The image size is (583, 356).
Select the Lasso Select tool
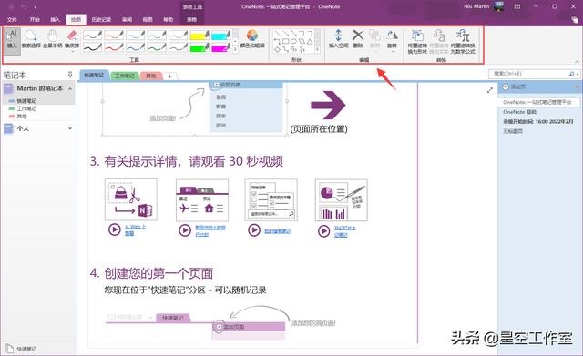pyautogui.click(x=31, y=39)
